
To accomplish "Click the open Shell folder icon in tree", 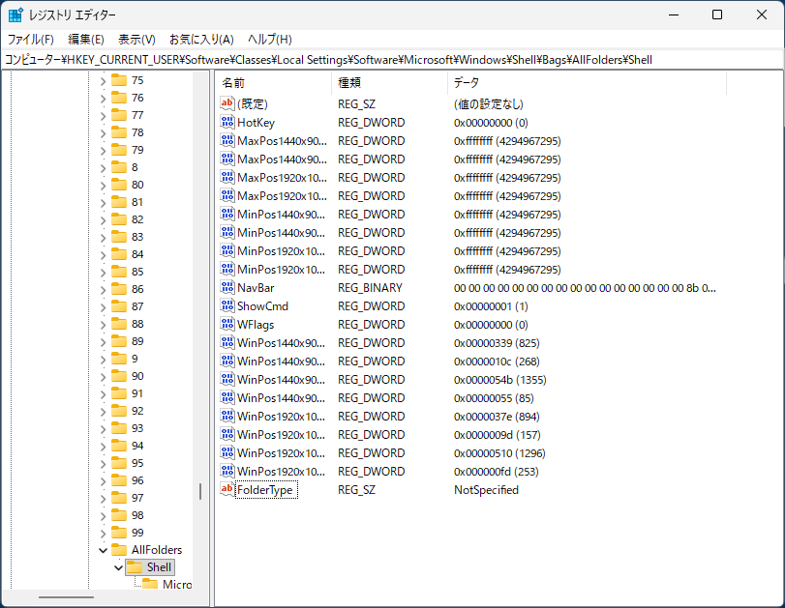I will [x=134, y=567].
